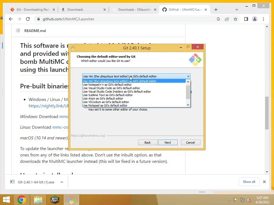Viewport: 274px width, 205px height.
Task: Cancel the Git Setup wizard
Action: tap(191, 143)
